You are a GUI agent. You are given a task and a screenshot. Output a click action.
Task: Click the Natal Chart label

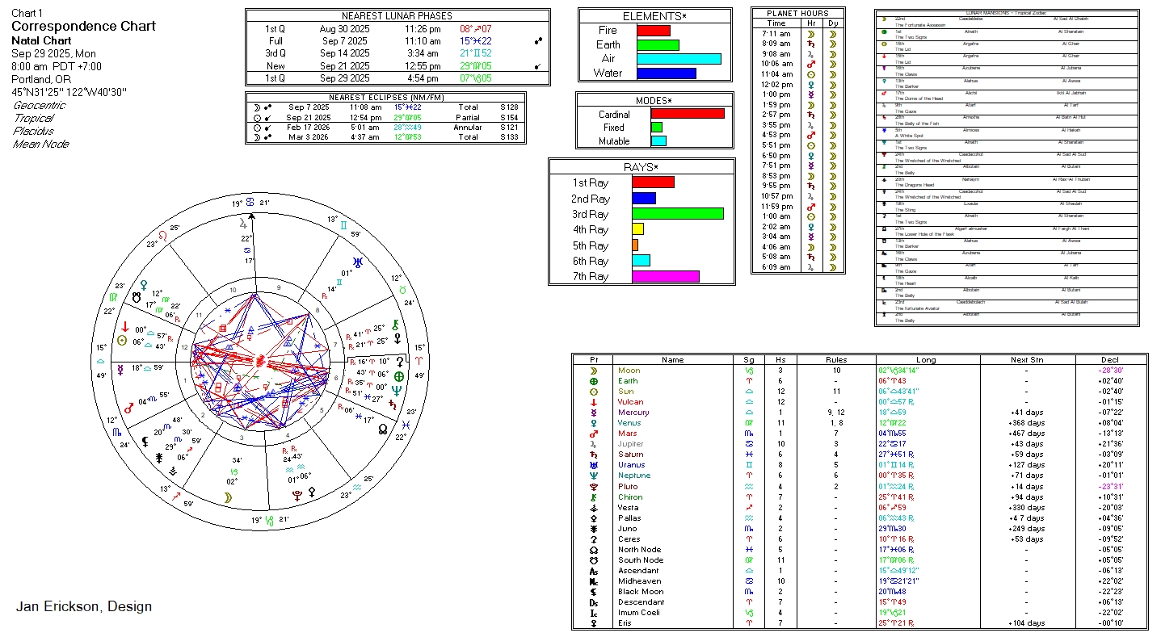click(41, 40)
